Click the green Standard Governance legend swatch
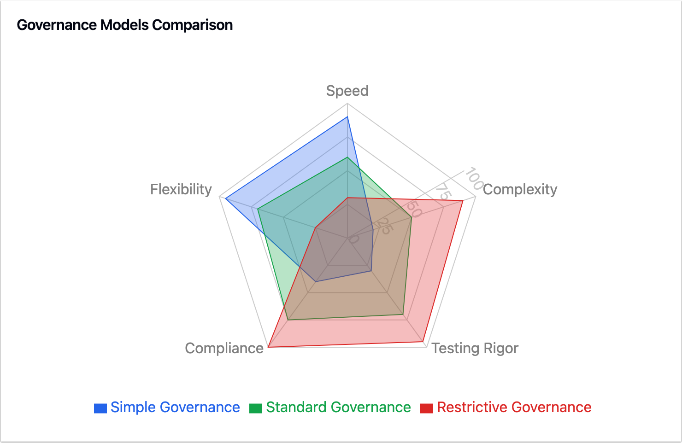 [x=256, y=408]
